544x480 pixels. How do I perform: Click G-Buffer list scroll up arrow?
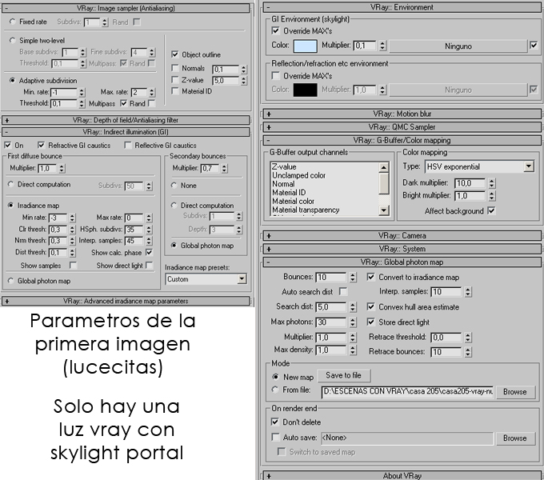(383, 167)
